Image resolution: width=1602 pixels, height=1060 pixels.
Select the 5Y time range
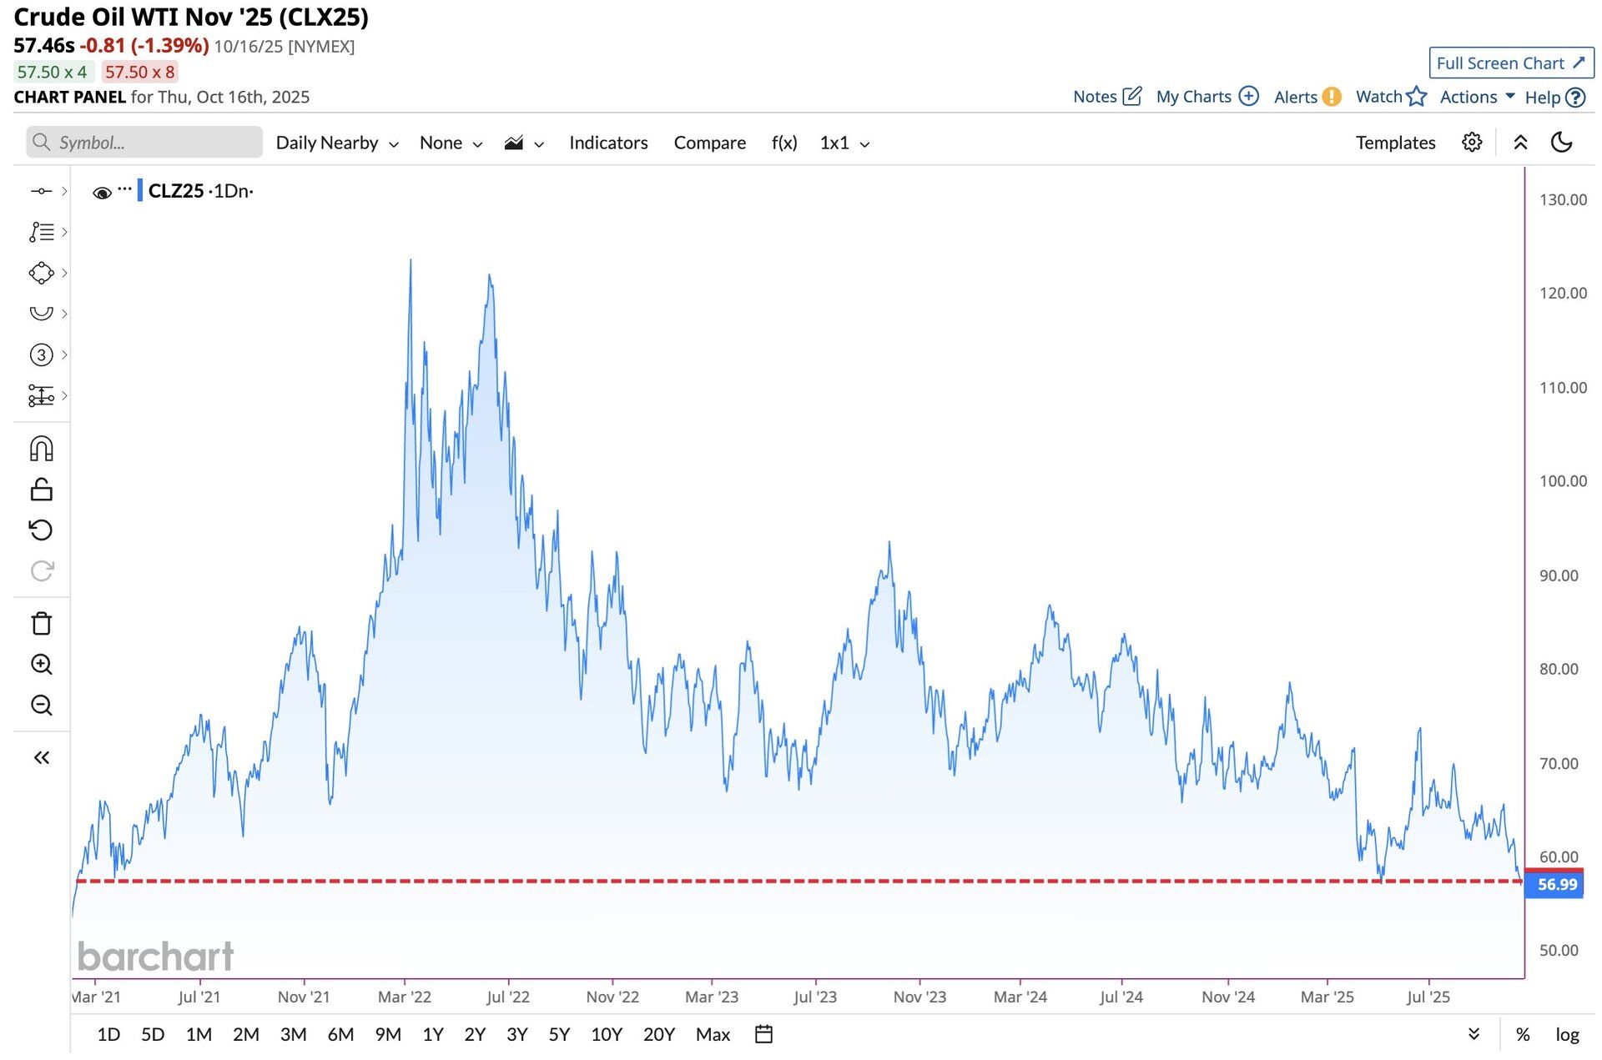pyautogui.click(x=559, y=1034)
